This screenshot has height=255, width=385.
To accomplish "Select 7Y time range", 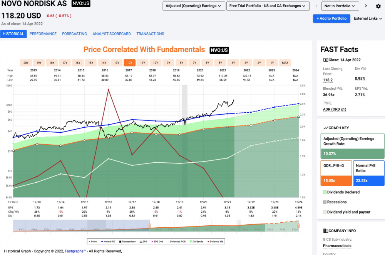I will pos(194,63).
